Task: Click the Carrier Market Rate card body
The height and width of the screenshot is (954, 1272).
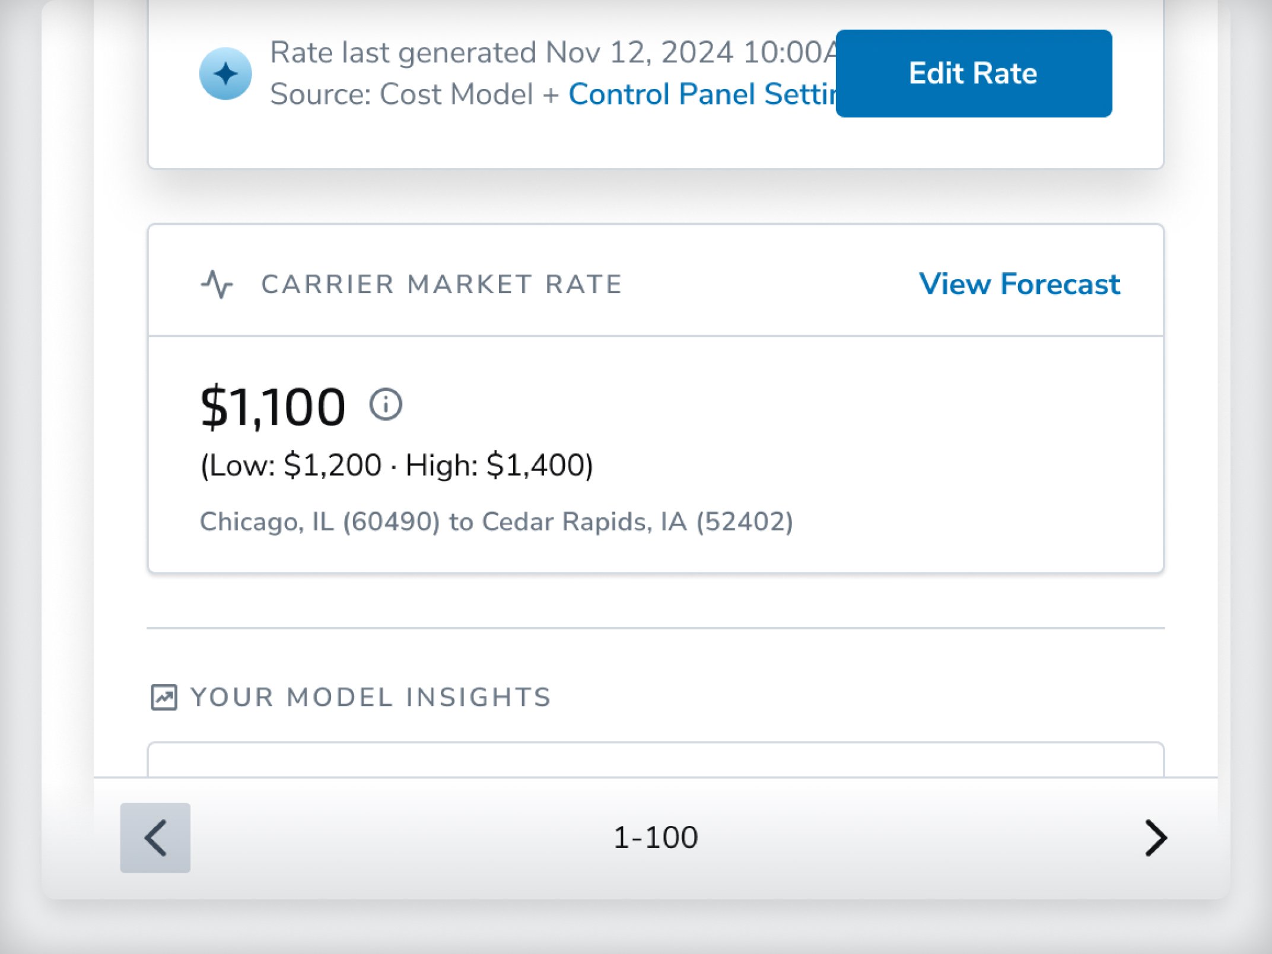Action: tap(656, 454)
